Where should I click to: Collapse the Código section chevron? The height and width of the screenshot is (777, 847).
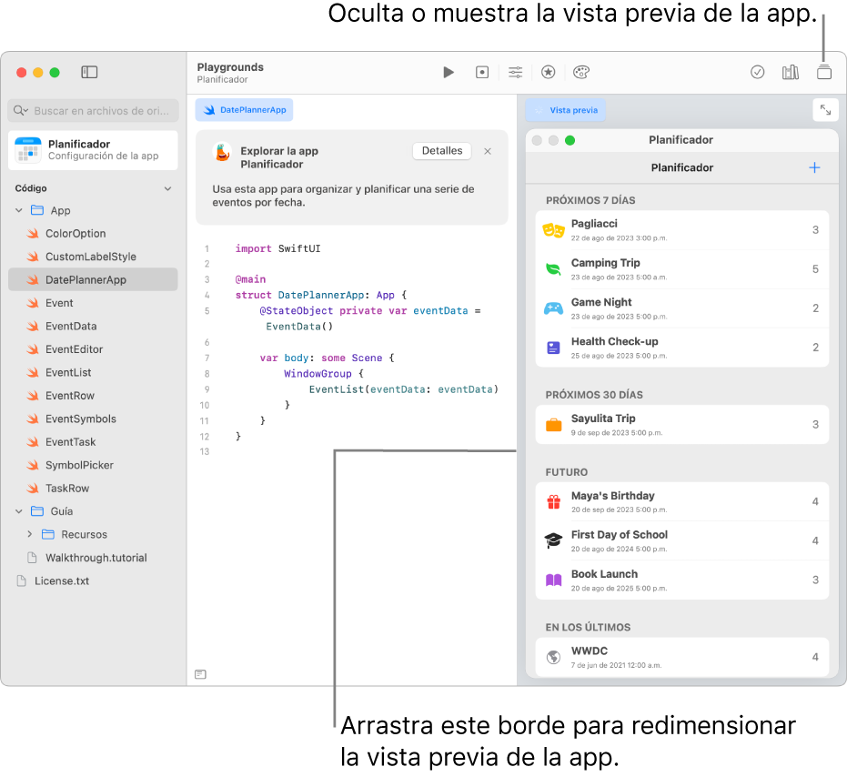[x=167, y=188]
